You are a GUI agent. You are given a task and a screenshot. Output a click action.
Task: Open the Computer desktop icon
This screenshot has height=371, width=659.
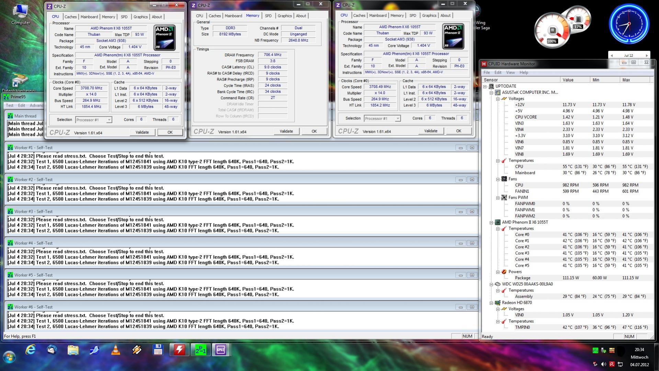tap(21, 14)
